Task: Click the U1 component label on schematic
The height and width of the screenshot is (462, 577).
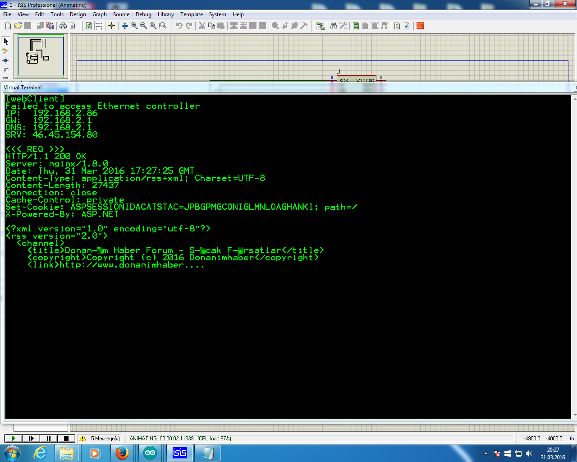Action: tap(339, 72)
